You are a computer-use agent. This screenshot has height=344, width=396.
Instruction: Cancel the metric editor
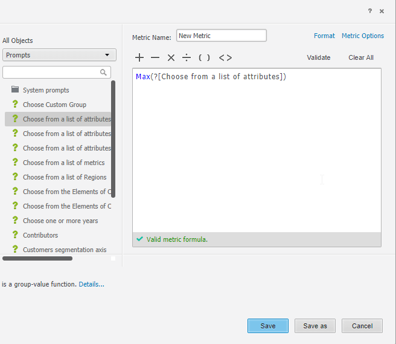pos(362,326)
